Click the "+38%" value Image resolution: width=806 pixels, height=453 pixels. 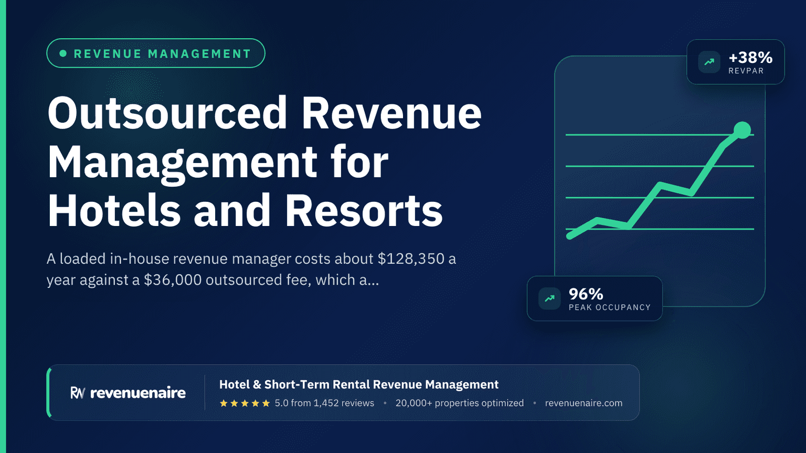(750, 57)
